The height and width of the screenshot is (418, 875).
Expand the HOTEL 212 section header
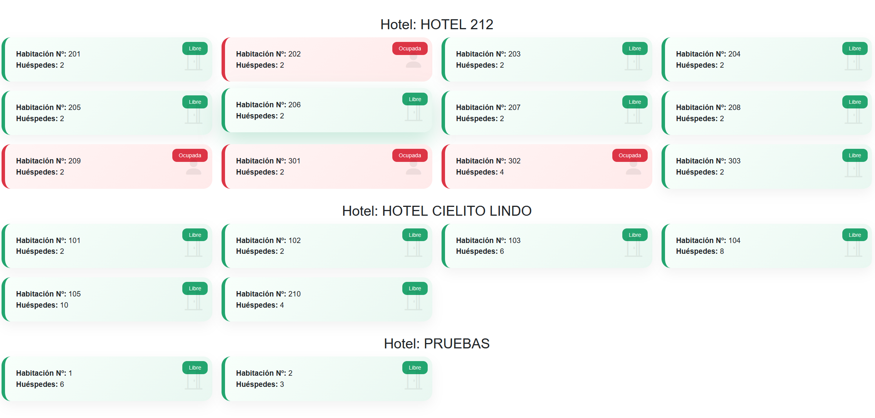pyautogui.click(x=437, y=24)
